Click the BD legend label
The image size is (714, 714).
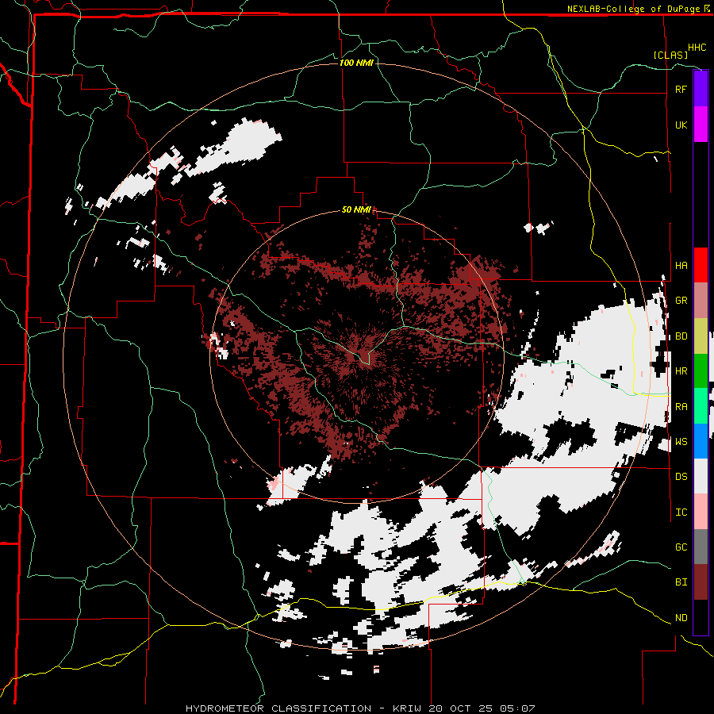click(681, 336)
